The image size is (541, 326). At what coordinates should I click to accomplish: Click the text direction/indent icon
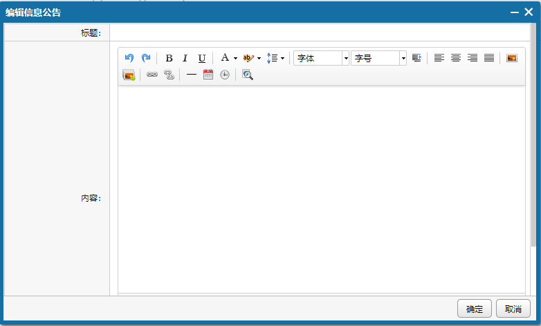[x=416, y=58]
